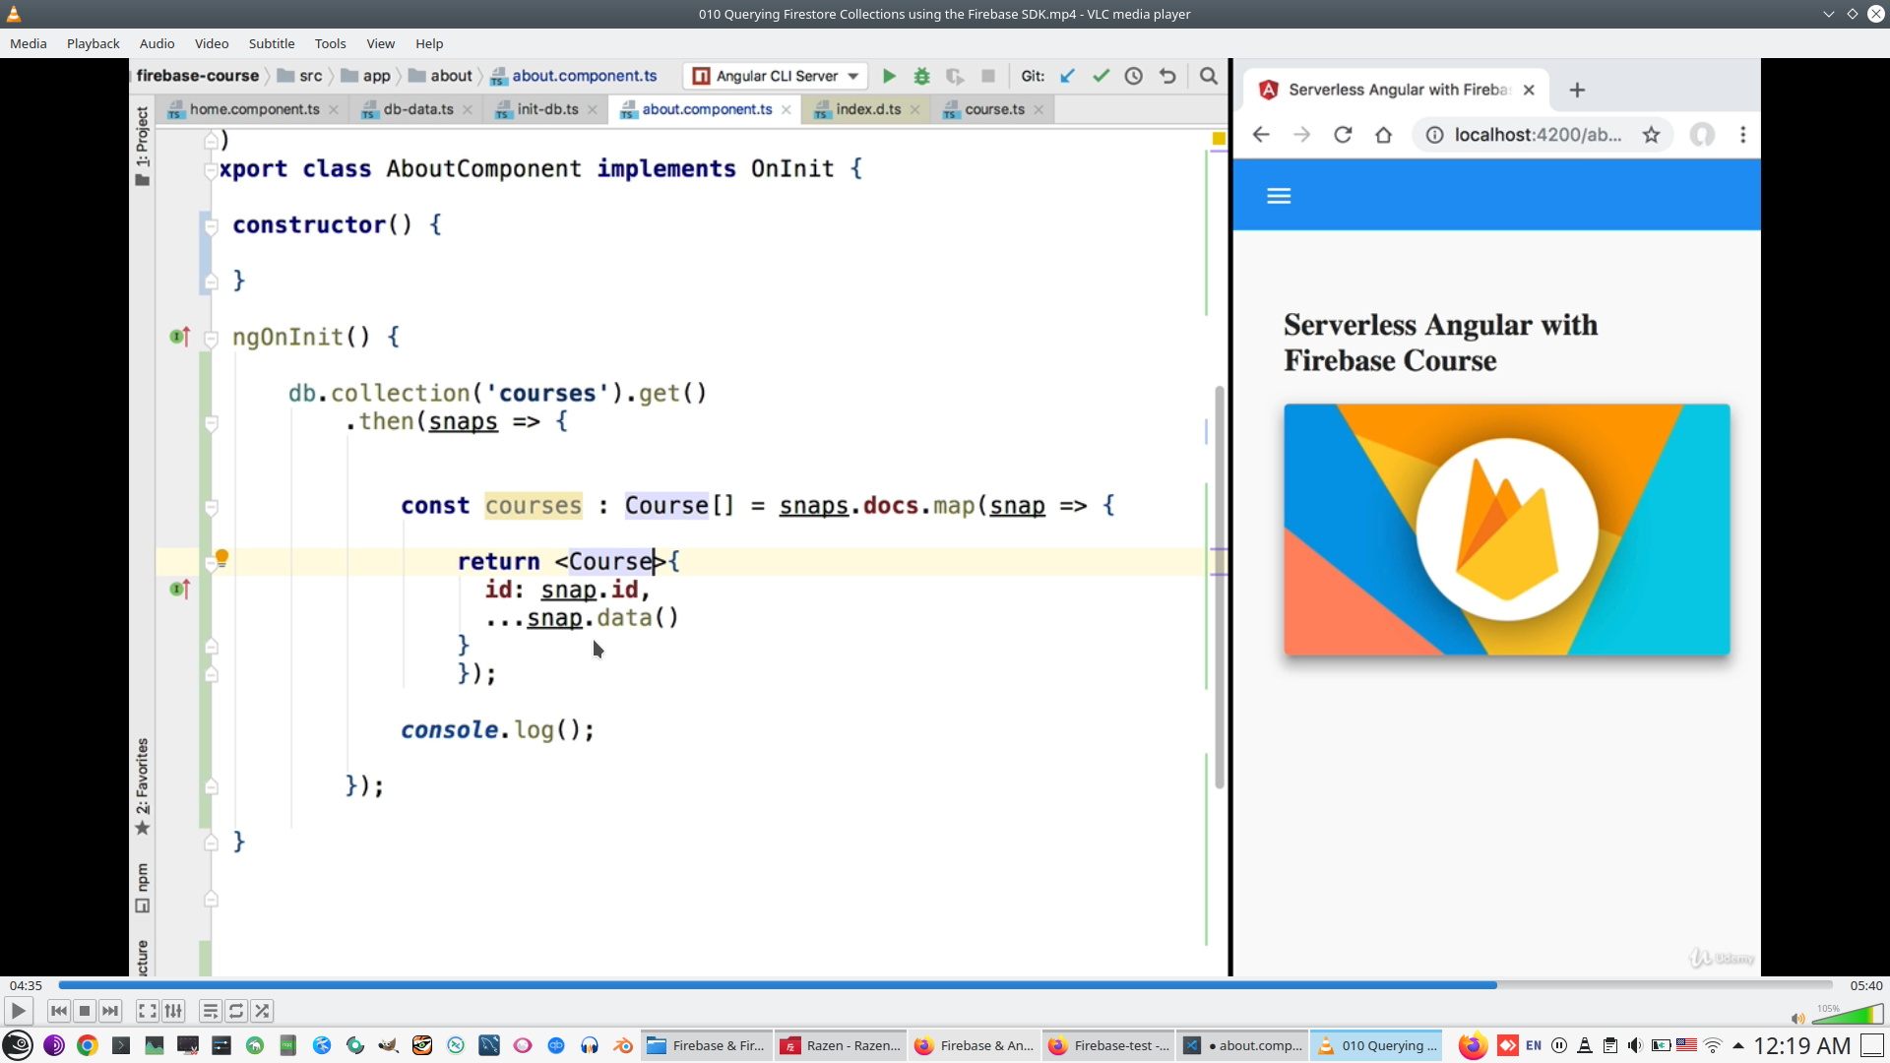The height and width of the screenshot is (1063, 1890).
Task: Open the extended settings equalizer icon
Action: (173, 1011)
